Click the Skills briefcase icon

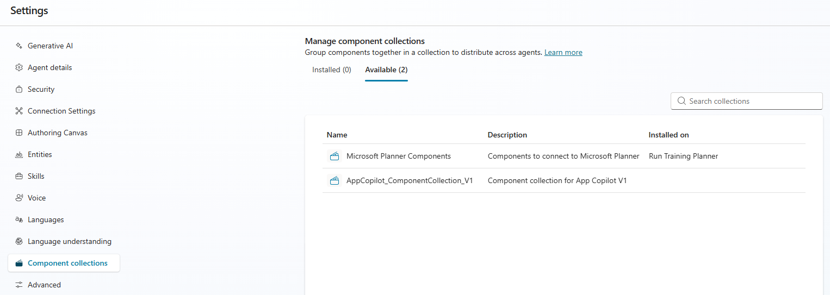pos(19,177)
